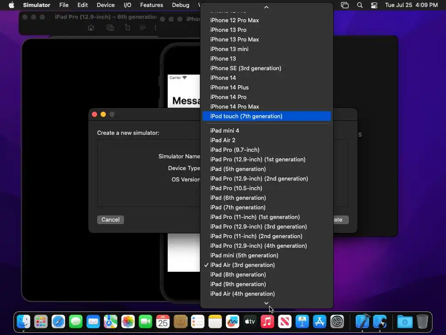Screen dimensions: 446x335
Task: Choose iPad mini (5th generation)
Action: coord(267,255)
